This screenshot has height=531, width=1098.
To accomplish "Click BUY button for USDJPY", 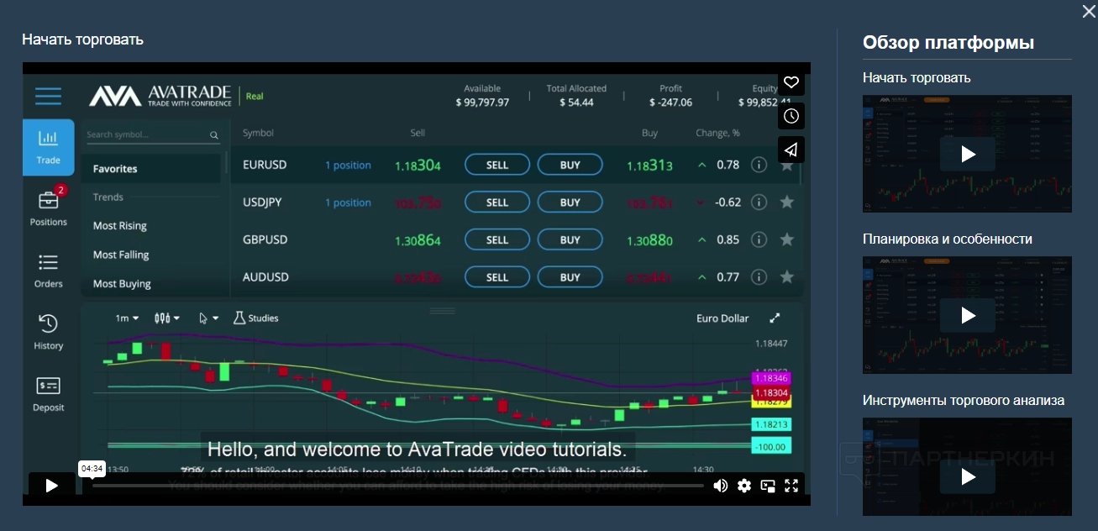I will coord(570,202).
